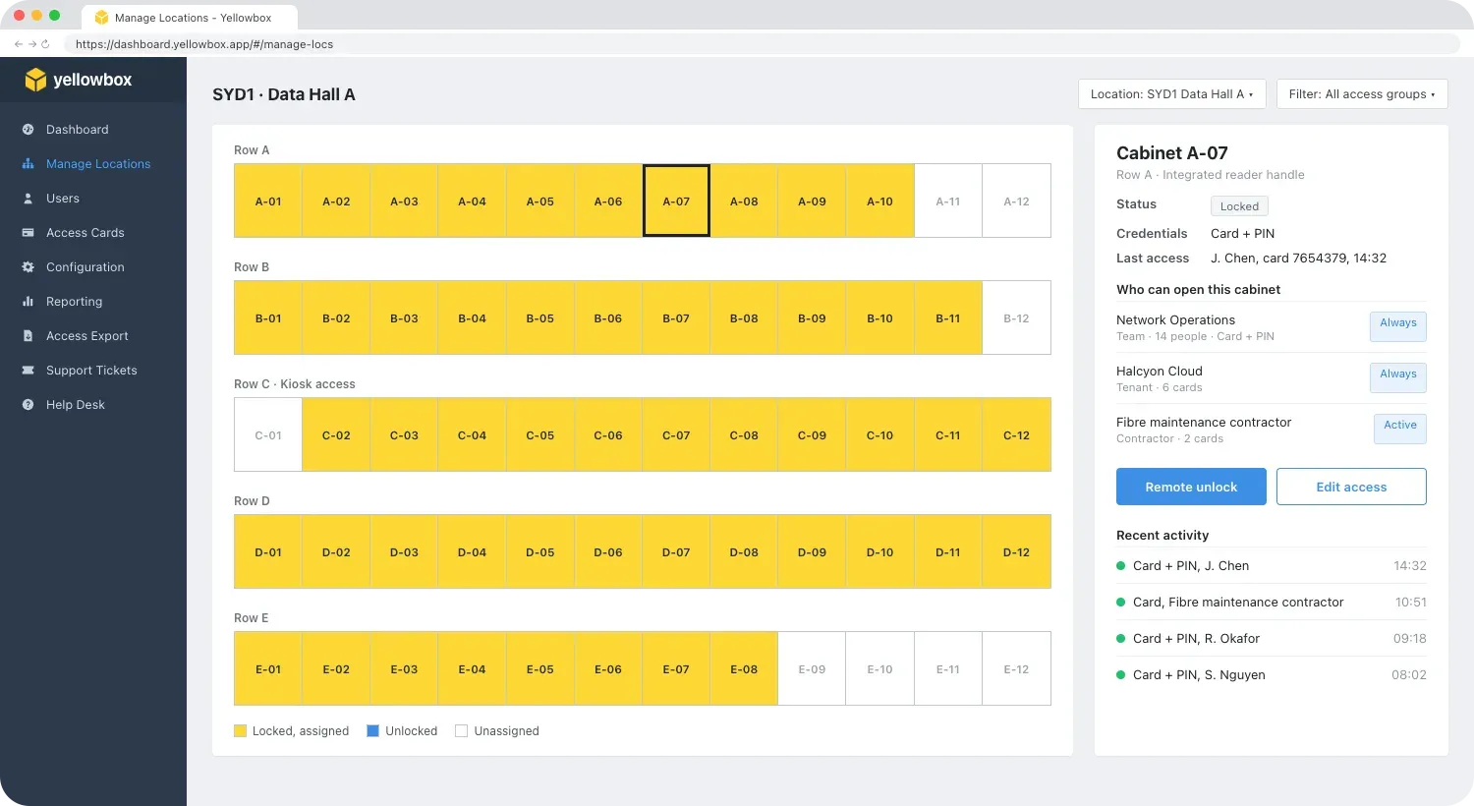The image size is (1474, 806).
Task: Click the browser address bar
Action: pos(762,44)
